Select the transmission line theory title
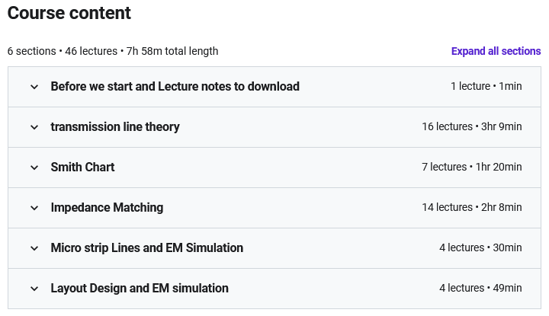The image size is (549, 316). point(115,126)
